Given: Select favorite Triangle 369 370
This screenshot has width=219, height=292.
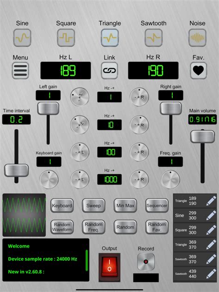Looking at the screenshot, I should (x=195, y=244).
